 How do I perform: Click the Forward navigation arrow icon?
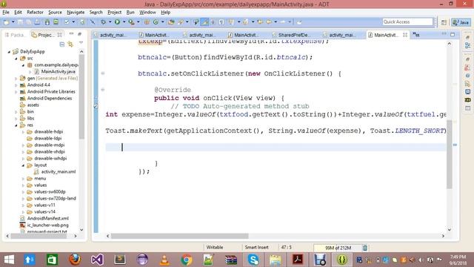pyautogui.click(x=283, y=22)
